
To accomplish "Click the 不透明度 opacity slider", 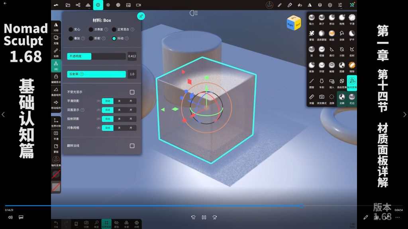I will coord(96,56).
